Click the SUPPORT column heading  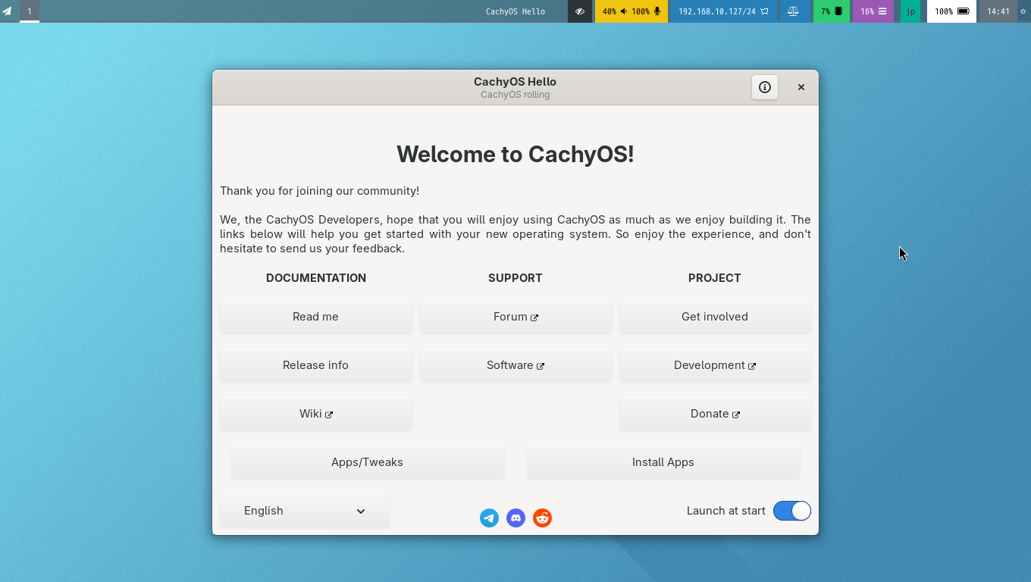click(515, 278)
